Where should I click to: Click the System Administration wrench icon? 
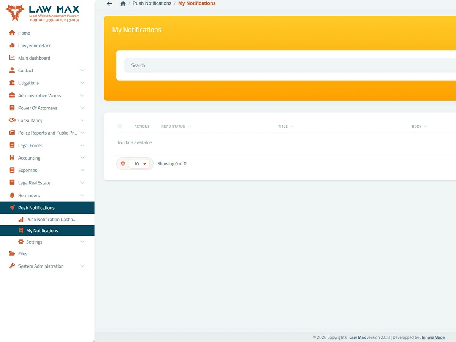(12, 266)
